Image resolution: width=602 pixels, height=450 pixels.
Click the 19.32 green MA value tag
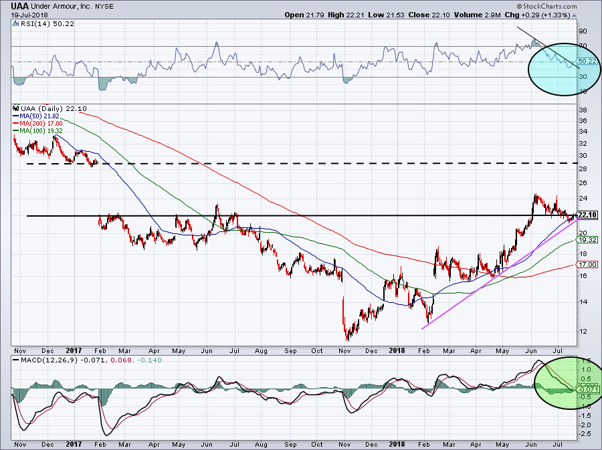click(x=587, y=239)
